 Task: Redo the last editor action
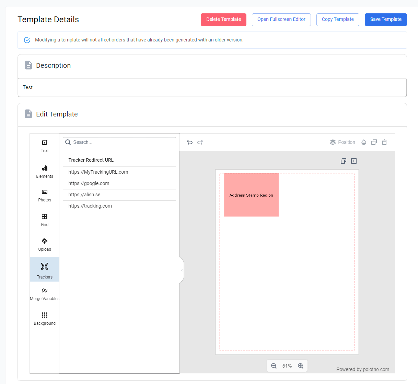pyautogui.click(x=200, y=142)
